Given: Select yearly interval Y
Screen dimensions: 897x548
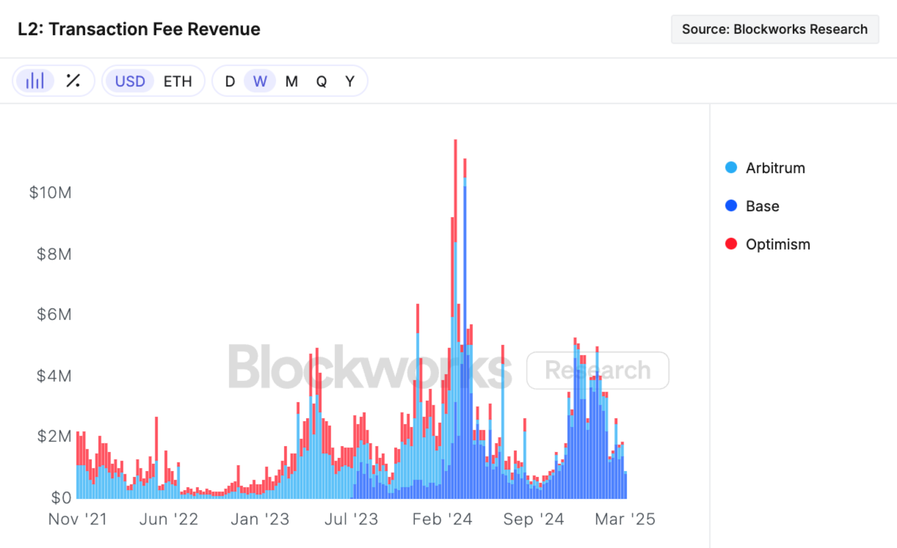Looking at the screenshot, I should [x=350, y=81].
